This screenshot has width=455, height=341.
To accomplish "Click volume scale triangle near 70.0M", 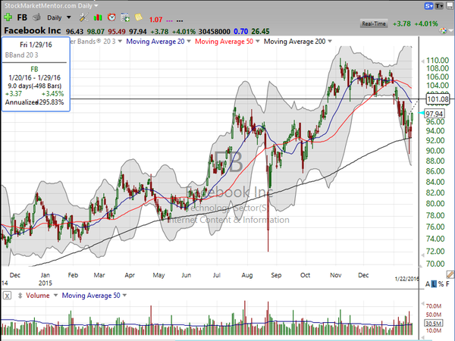I will coord(422,304).
